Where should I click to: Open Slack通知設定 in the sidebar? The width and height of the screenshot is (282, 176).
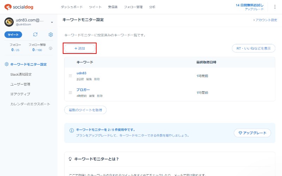tap(21, 74)
